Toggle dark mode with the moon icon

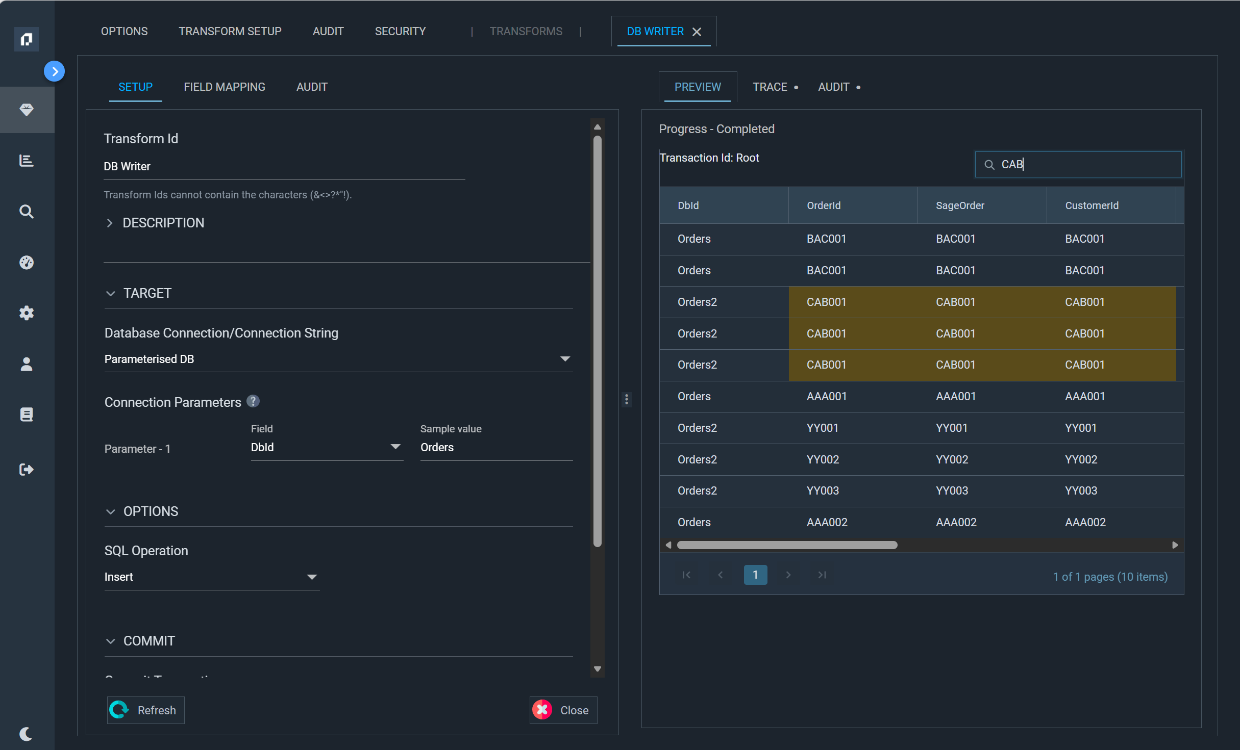click(x=27, y=734)
